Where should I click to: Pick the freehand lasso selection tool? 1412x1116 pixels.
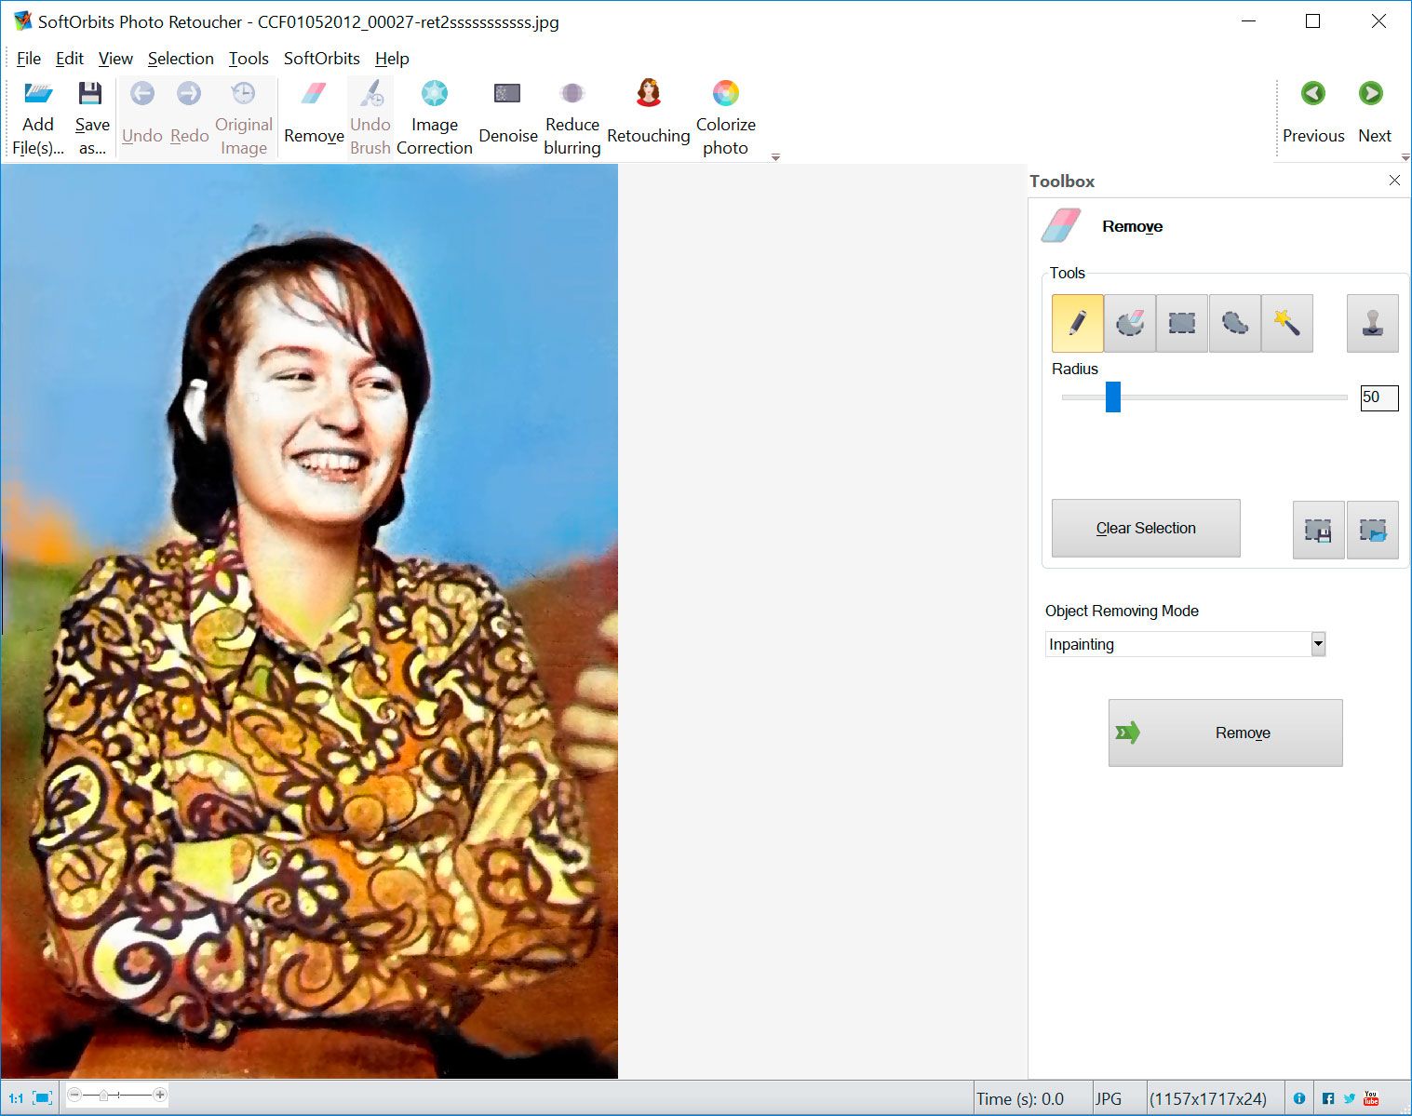(x=1234, y=323)
